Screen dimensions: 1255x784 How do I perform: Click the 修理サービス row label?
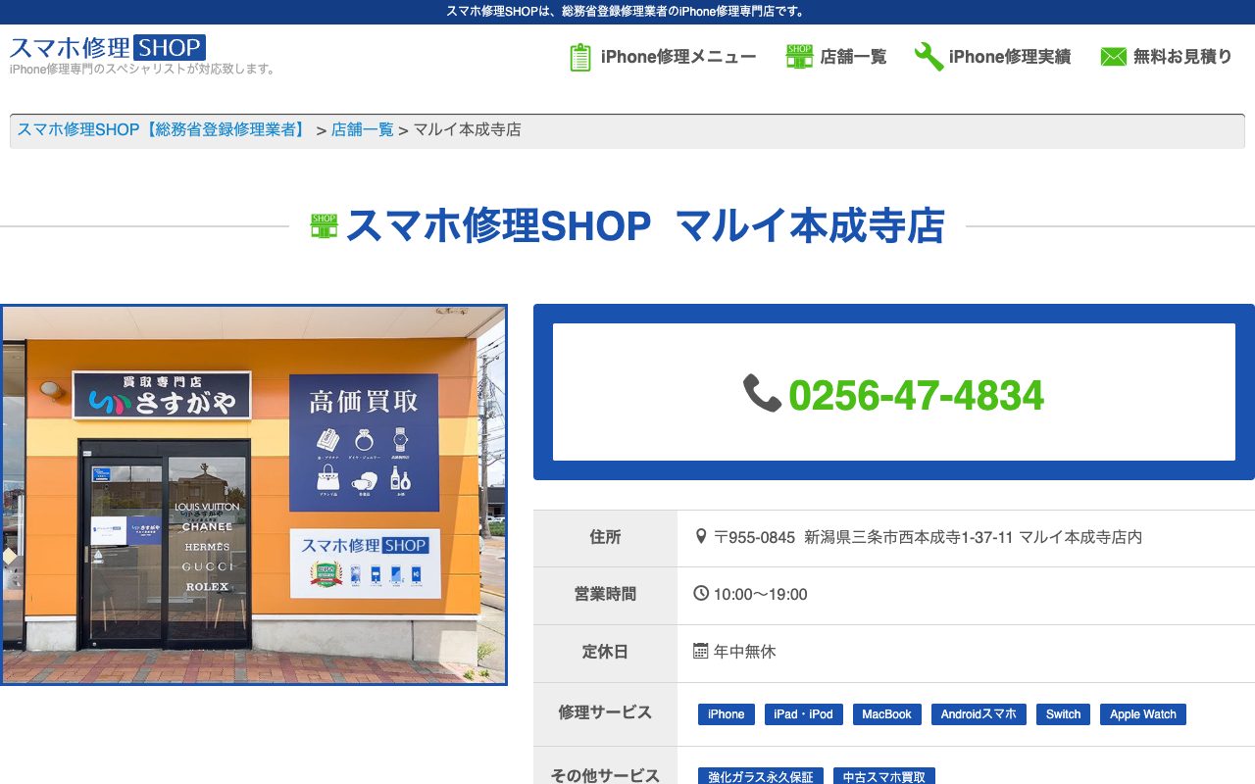605,712
